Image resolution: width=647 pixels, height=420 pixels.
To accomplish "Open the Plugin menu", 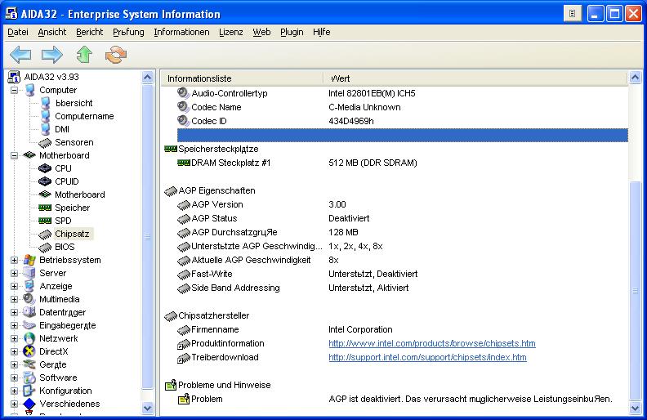I will coord(292,32).
